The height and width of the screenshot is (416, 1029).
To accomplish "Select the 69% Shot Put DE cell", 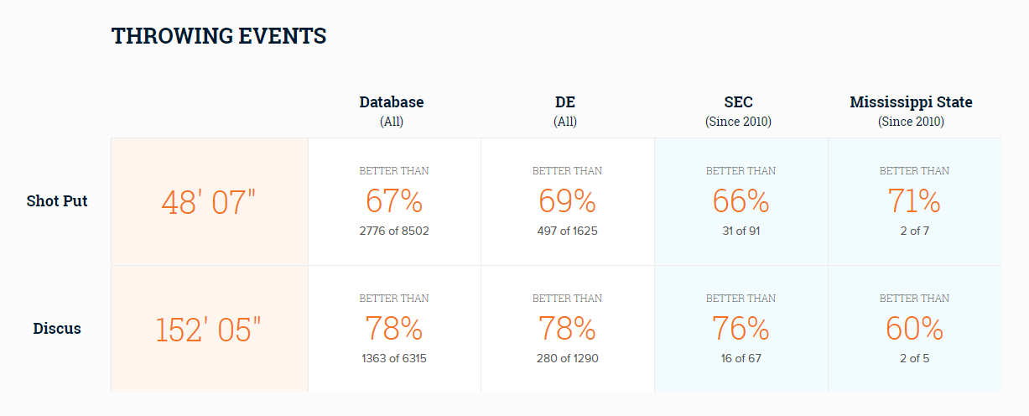I will point(568,202).
